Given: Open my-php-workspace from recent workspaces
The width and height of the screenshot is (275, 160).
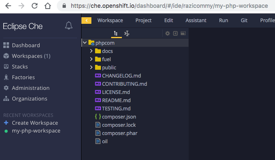Looking at the screenshot, I should click(36, 131).
